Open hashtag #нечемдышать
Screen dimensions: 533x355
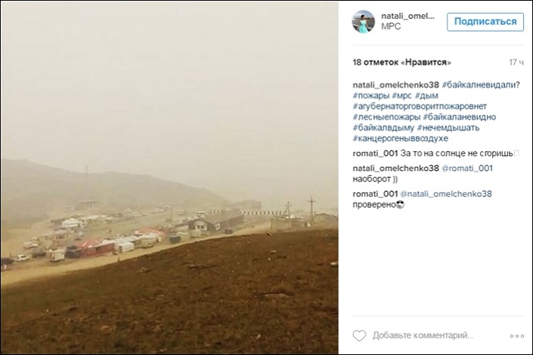pos(448,128)
